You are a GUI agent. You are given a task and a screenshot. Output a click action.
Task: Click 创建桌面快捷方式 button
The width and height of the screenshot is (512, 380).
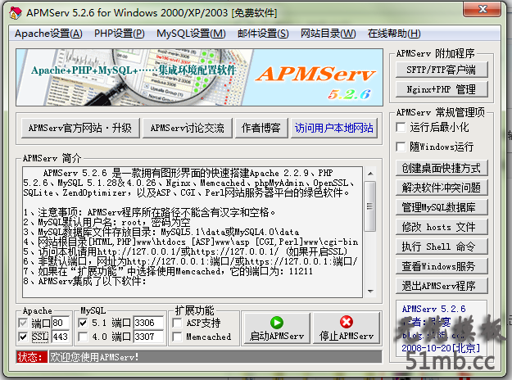[x=442, y=168]
